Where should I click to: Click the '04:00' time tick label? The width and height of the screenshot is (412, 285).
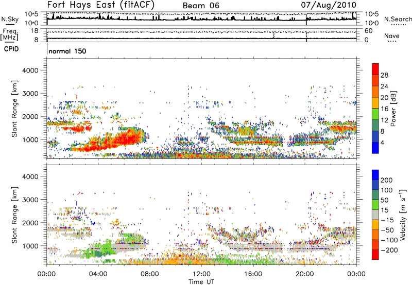98,274
